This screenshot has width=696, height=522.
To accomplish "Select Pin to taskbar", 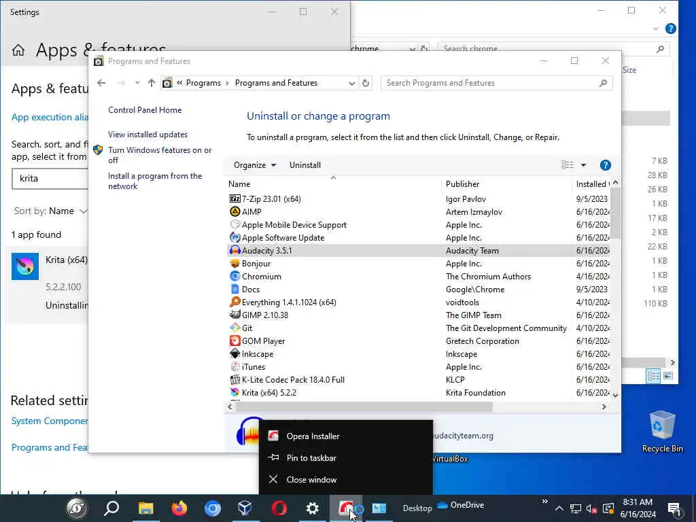I will pos(345,457).
